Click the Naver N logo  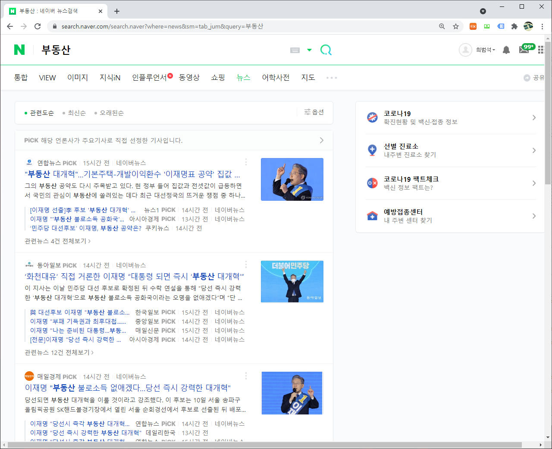[19, 50]
